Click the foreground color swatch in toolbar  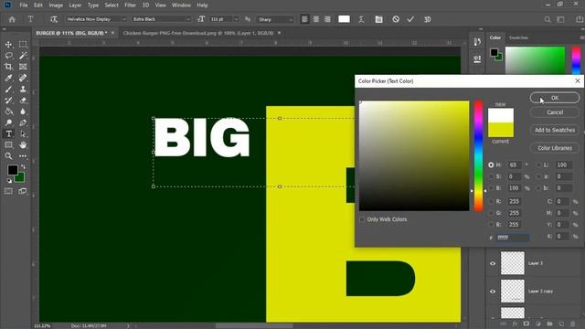point(12,170)
